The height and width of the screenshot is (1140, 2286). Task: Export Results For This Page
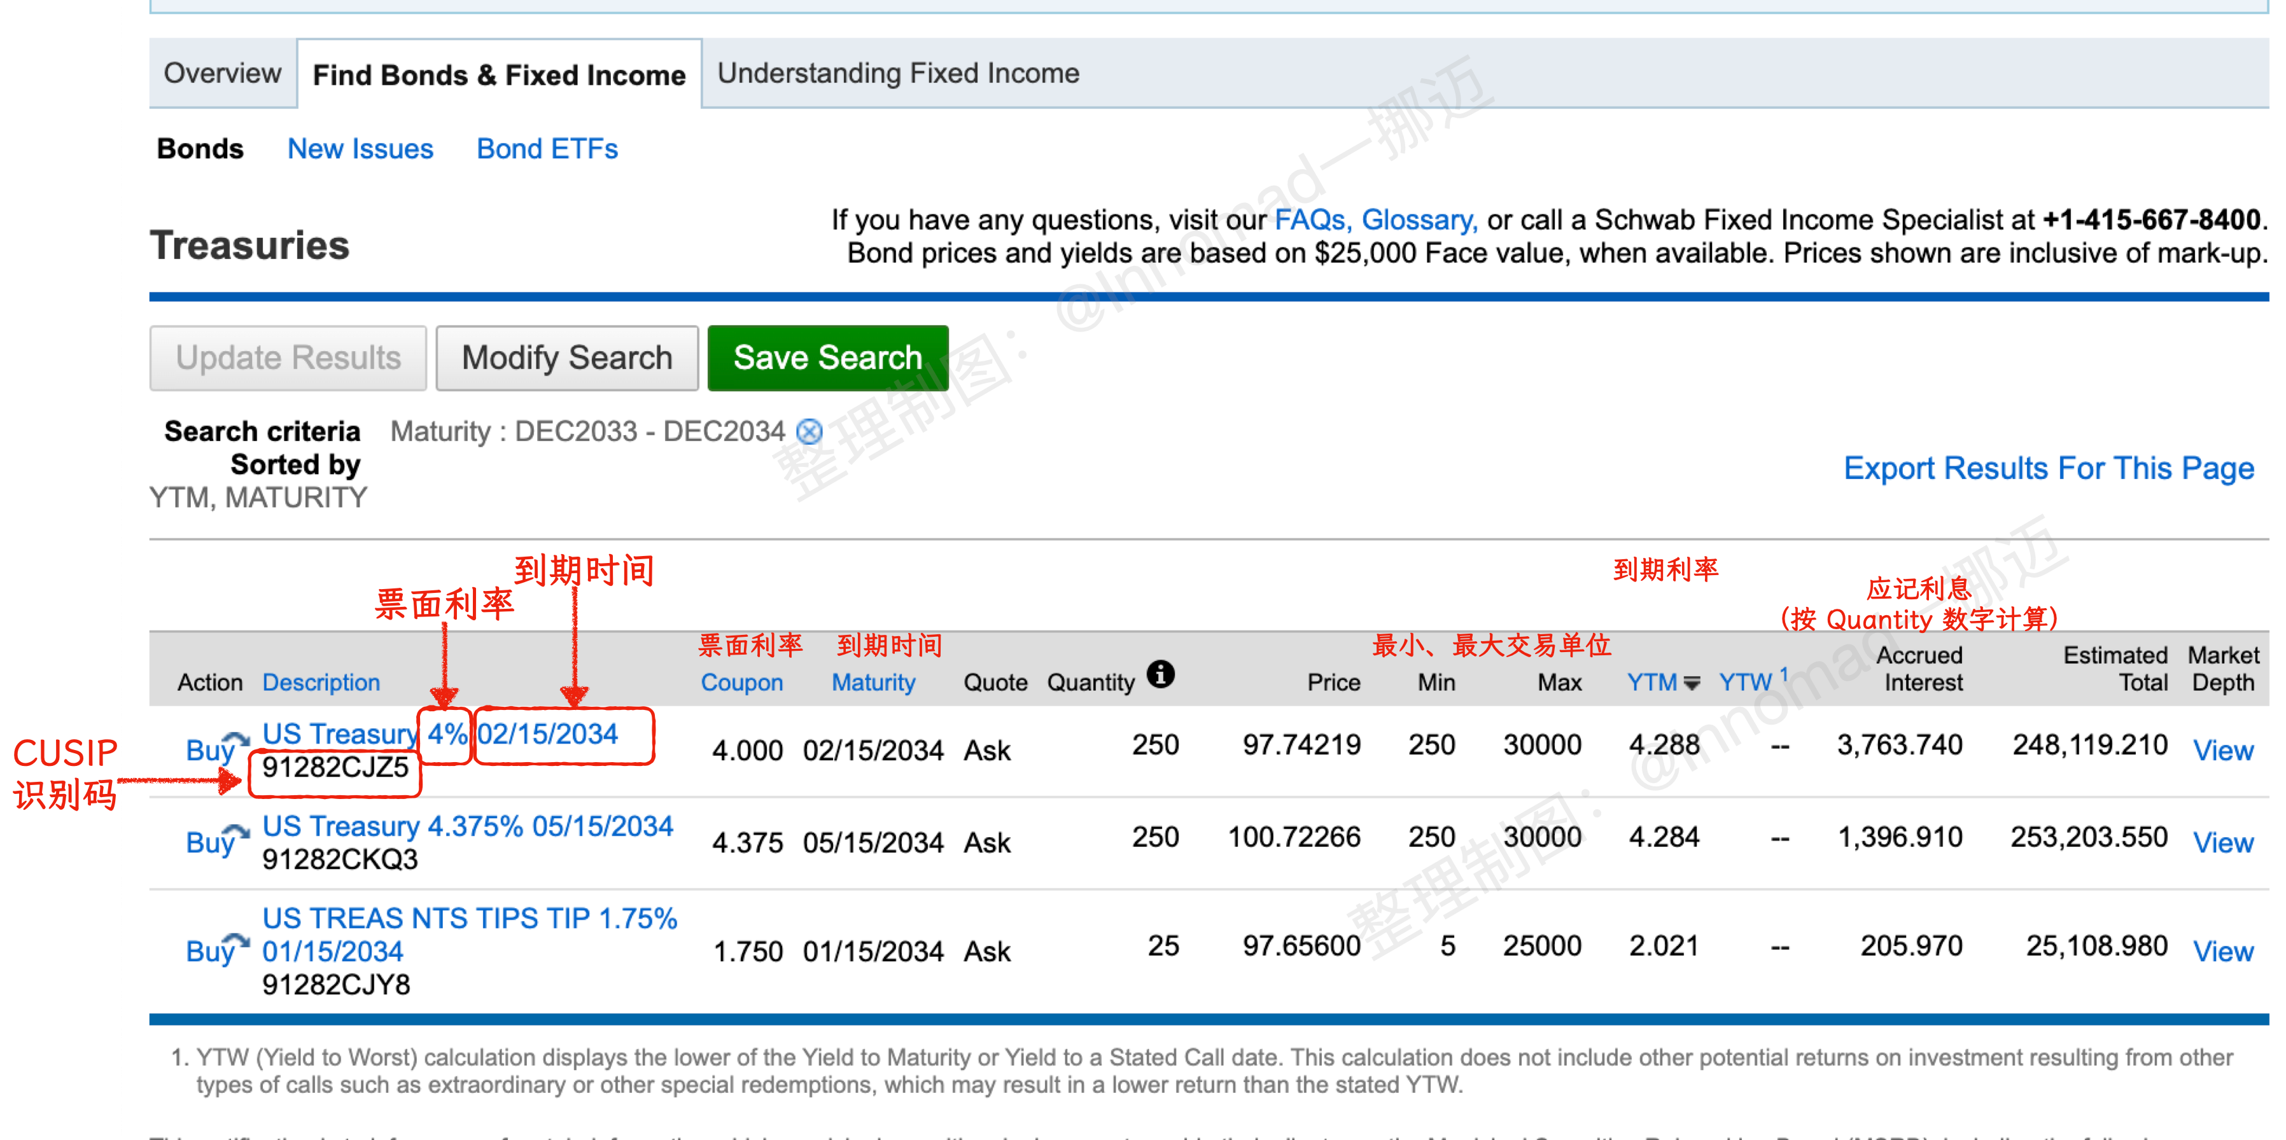[2048, 468]
